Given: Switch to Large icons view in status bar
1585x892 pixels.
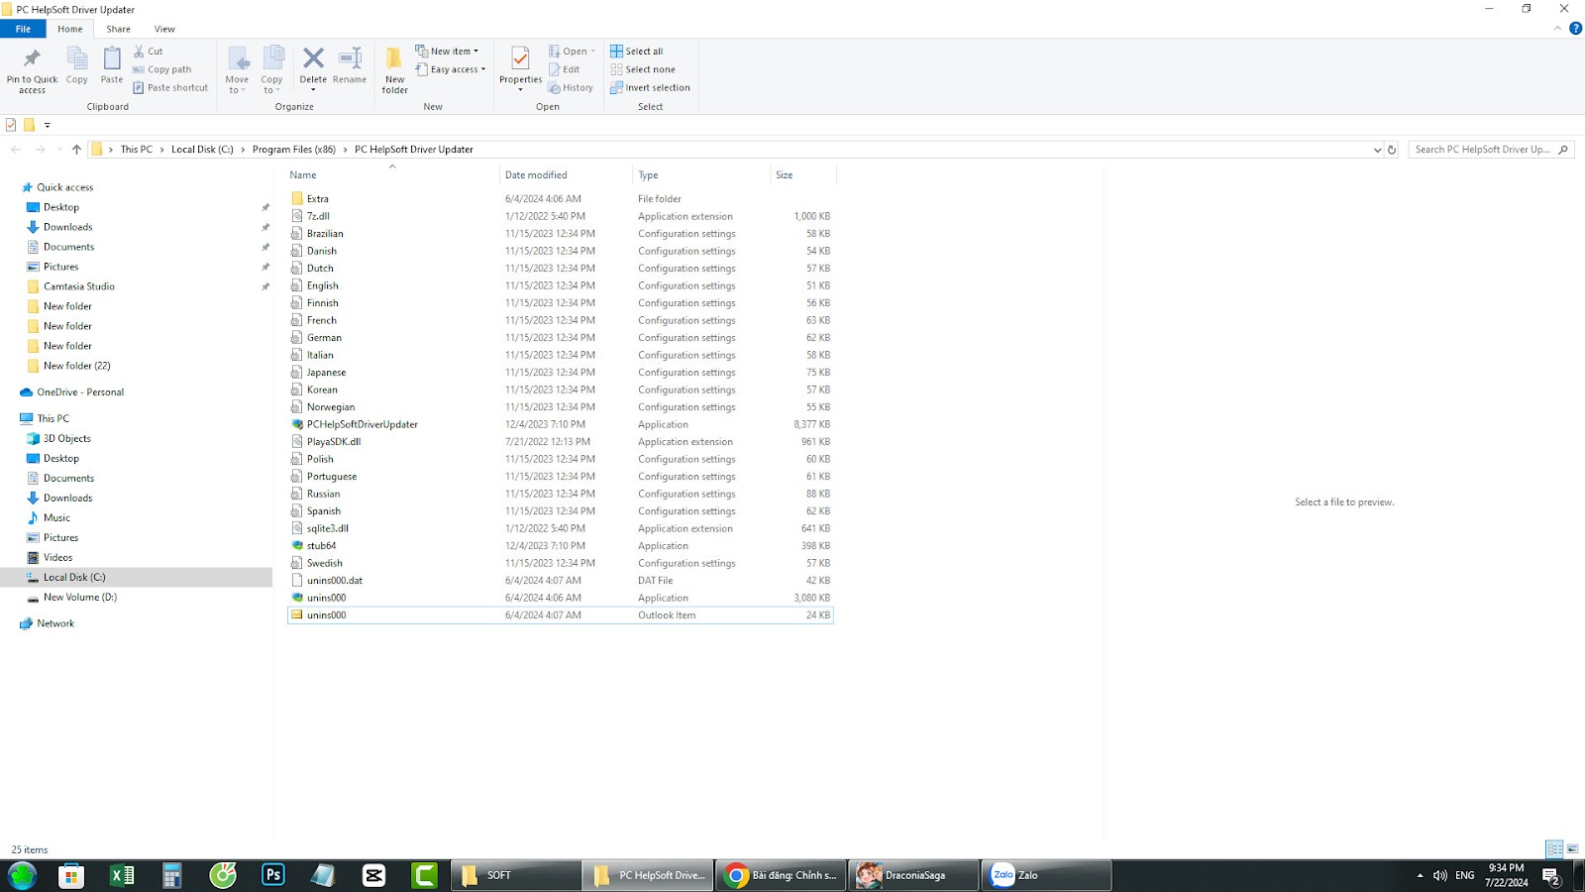Looking at the screenshot, I should [1572, 849].
